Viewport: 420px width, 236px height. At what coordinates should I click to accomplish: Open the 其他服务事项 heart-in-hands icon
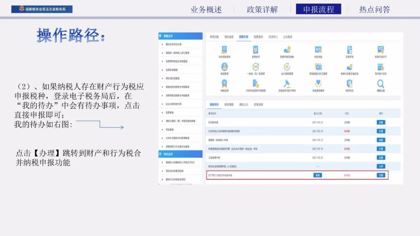318,84
